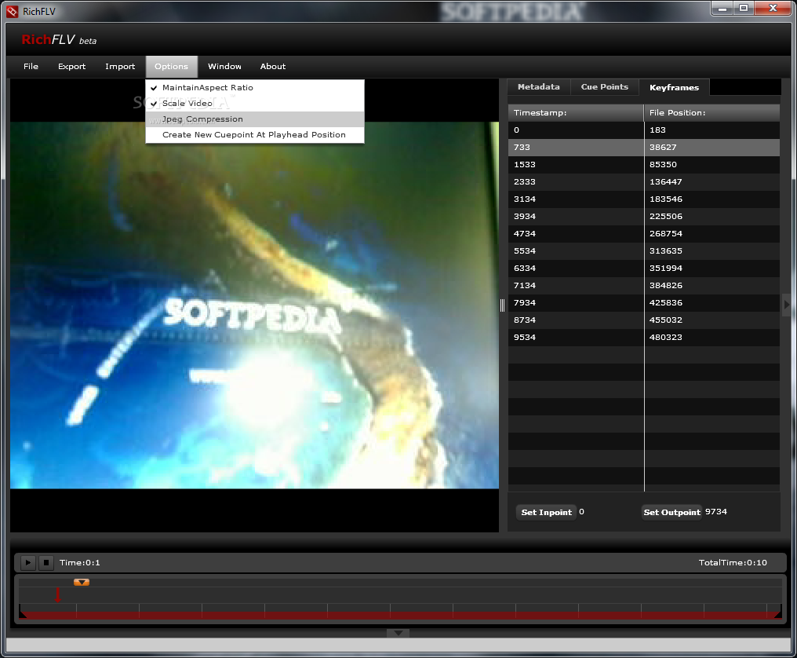This screenshot has width=797, height=658.
Task: Select keyframe row with timestamp 8734
Action: point(644,320)
